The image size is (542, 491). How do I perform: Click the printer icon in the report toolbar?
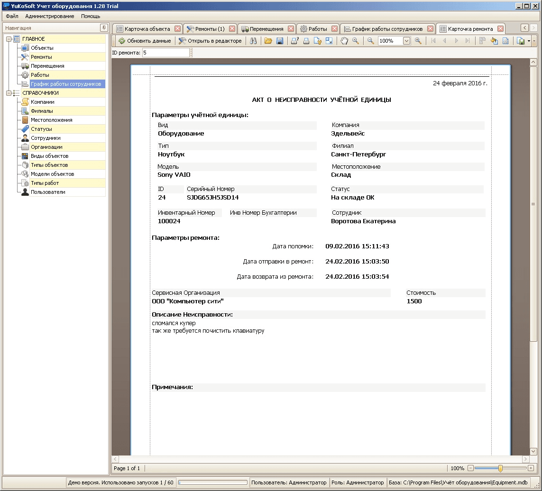pos(306,41)
